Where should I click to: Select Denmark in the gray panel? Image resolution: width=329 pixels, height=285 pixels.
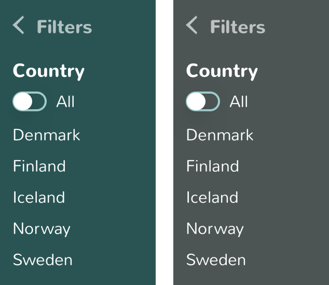point(220,135)
